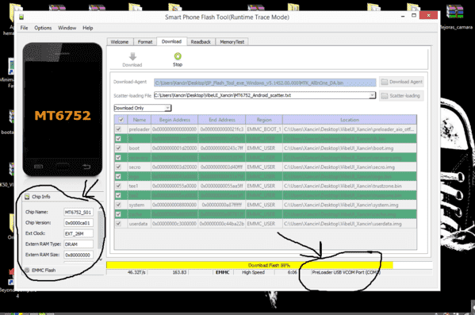Image resolution: width=475 pixels, height=315 pixels.
Task: Open the Options menu
Action: [x=43, y=28]
